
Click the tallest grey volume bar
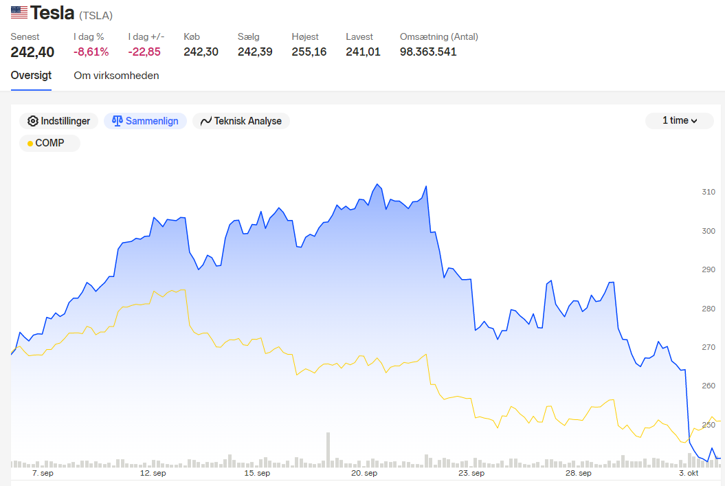pyautogui.click(x=328, y=450)
